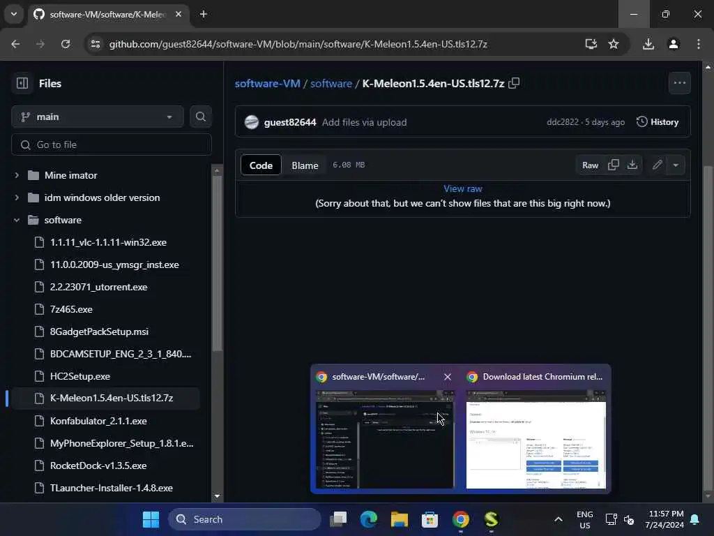Go forward using the browser forward arrow
Screen dimensions: 714x536
(40, 44)
